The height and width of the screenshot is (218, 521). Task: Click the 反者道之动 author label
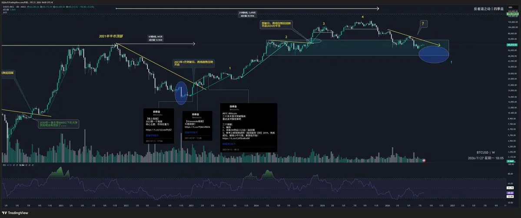point(489,9)
